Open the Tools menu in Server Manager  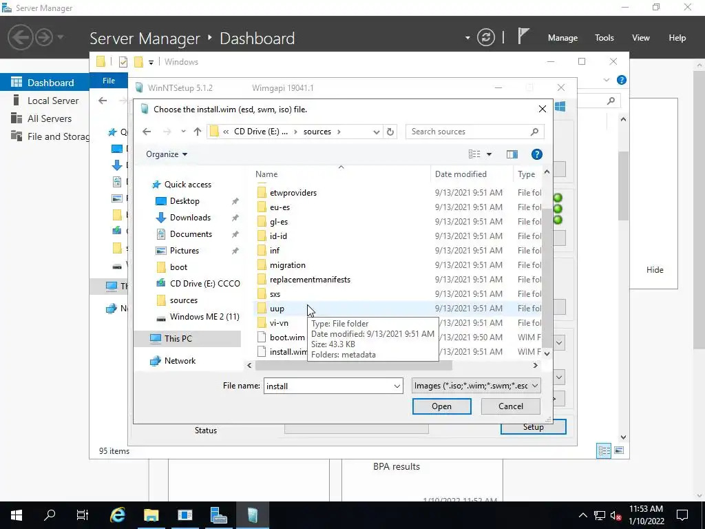[x=604, y=38]
